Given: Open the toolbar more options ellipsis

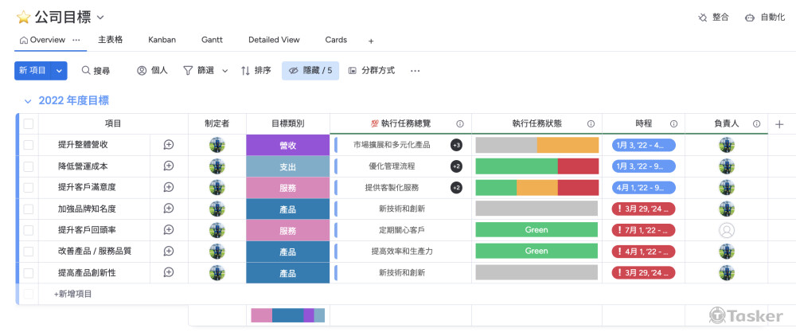Looking at the screenshot, I should pyautogui.click(x=415, y=71).
